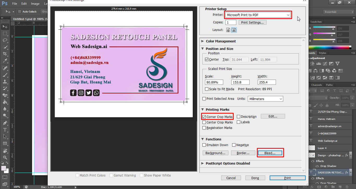Image resolution: width=356 pixels, height=189 pixels.
Task: Select the Eyedropper tool
Action: (x=5, y=61)
